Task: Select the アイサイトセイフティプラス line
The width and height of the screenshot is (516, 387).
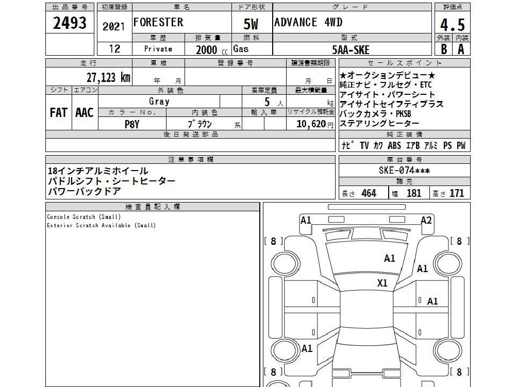Action: [x=392, y=104]
